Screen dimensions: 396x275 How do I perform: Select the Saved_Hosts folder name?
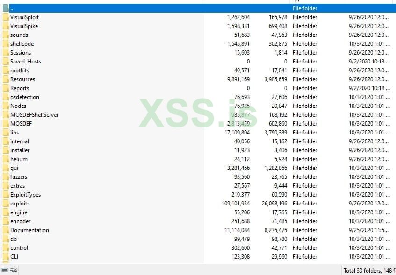pyautogui.click(x=26, y=61)
